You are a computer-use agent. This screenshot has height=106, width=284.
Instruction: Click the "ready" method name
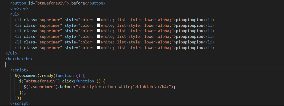pyautogui.click(x=48, y=75)
